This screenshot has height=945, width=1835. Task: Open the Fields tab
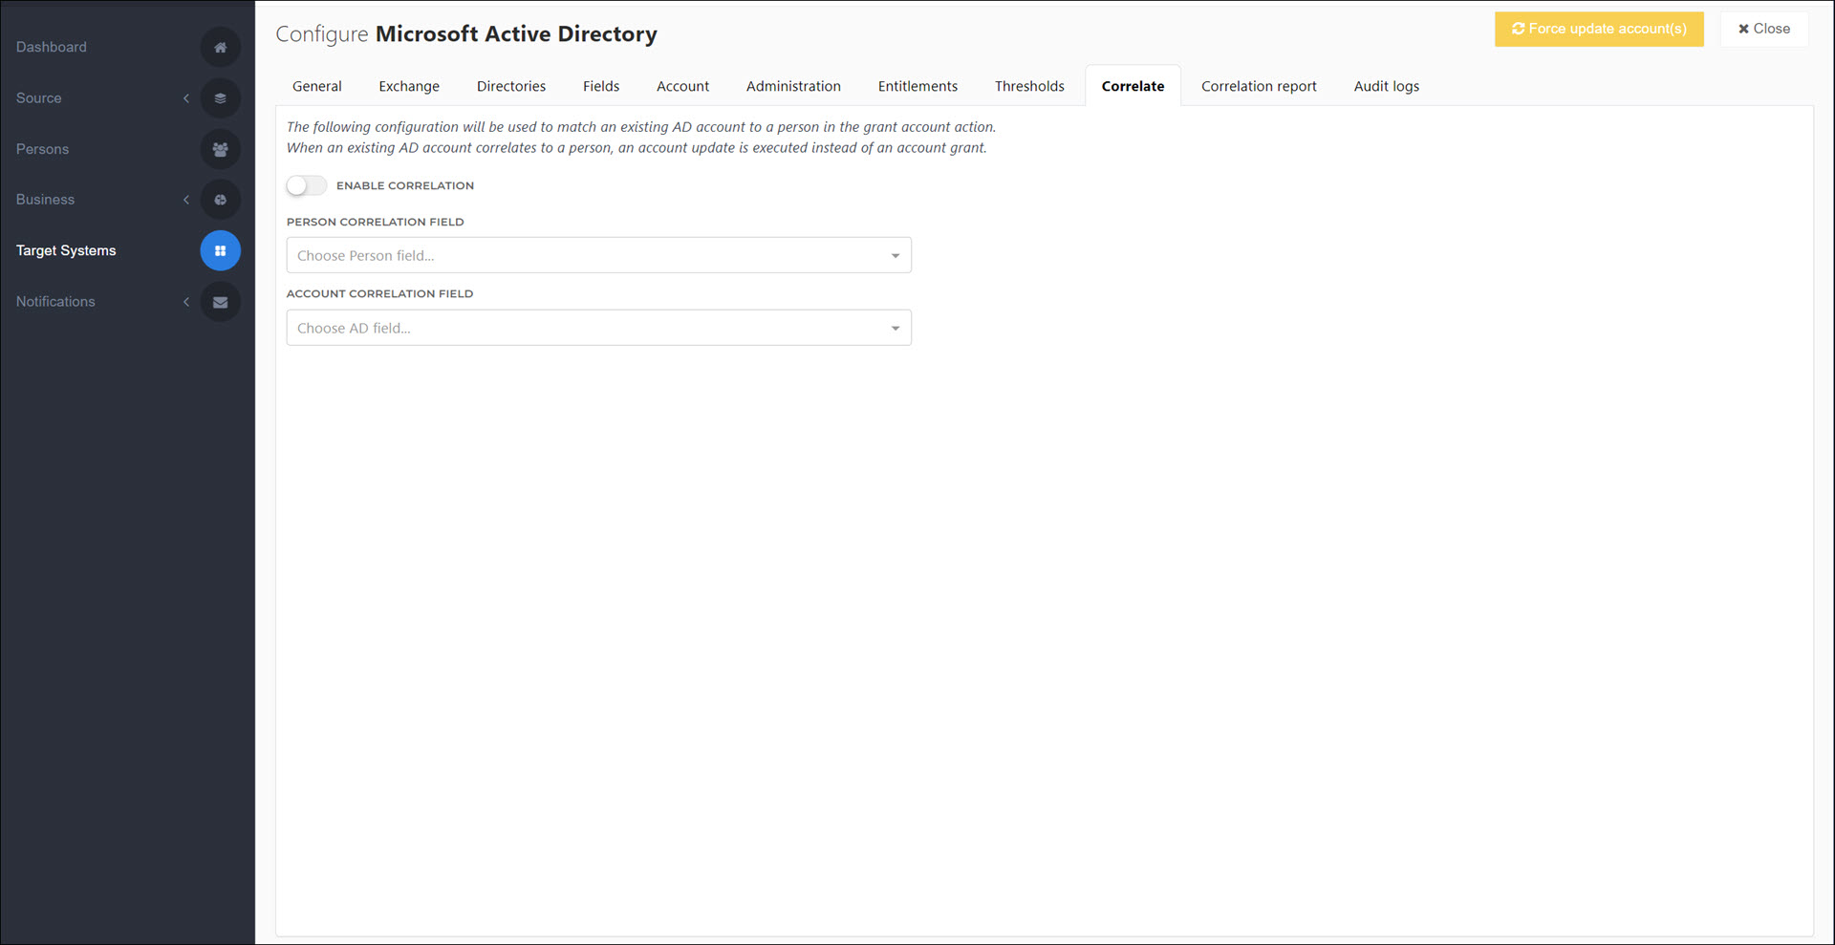601,86
